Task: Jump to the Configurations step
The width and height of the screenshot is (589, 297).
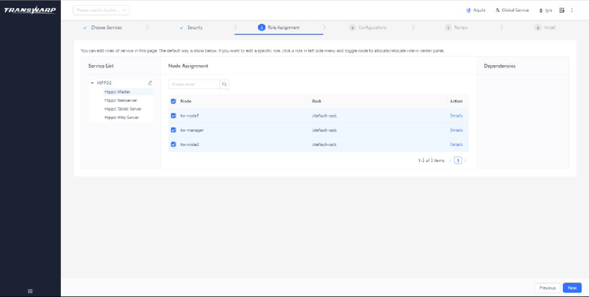Action: click(x=368, y=27)
